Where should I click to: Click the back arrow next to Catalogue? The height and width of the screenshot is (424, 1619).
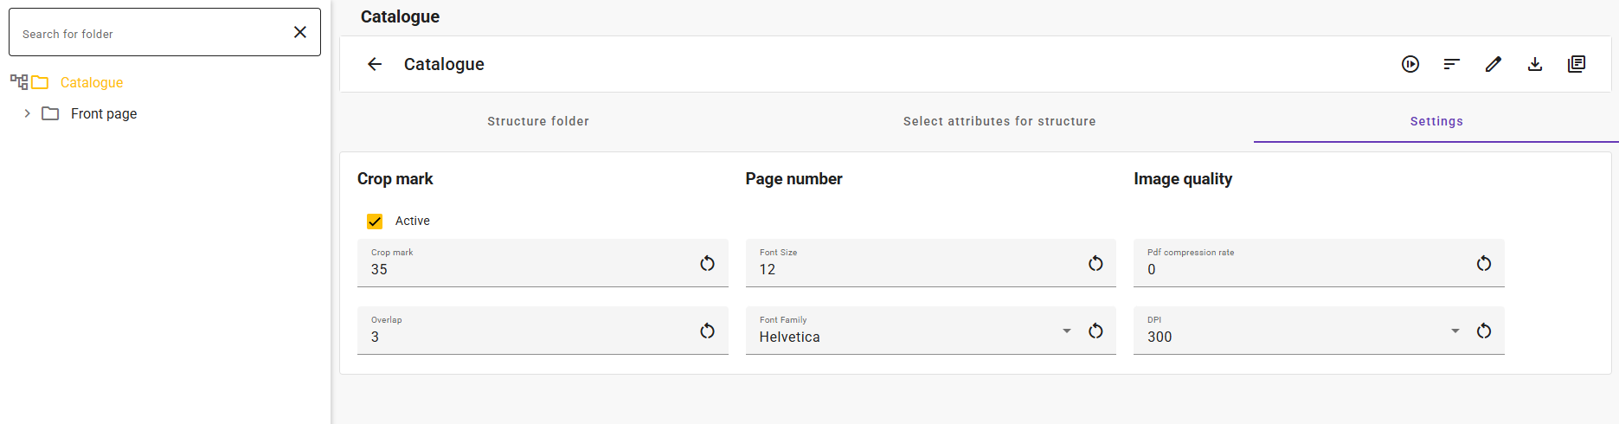click(375, 64)
